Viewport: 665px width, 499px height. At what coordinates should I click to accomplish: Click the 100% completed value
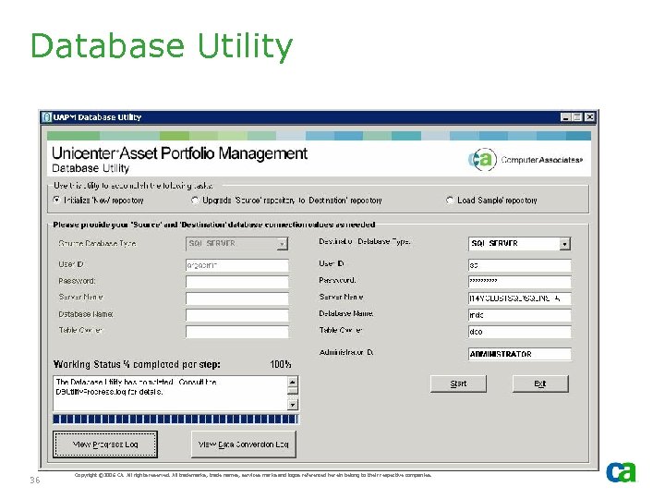(281, 364)
